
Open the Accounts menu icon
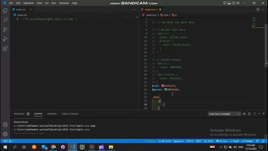pos(5,125)
